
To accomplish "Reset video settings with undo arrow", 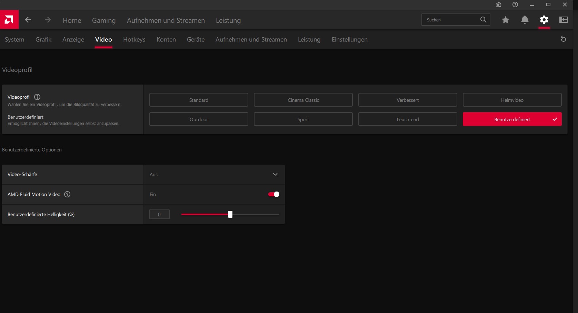I will click(564, 39).
